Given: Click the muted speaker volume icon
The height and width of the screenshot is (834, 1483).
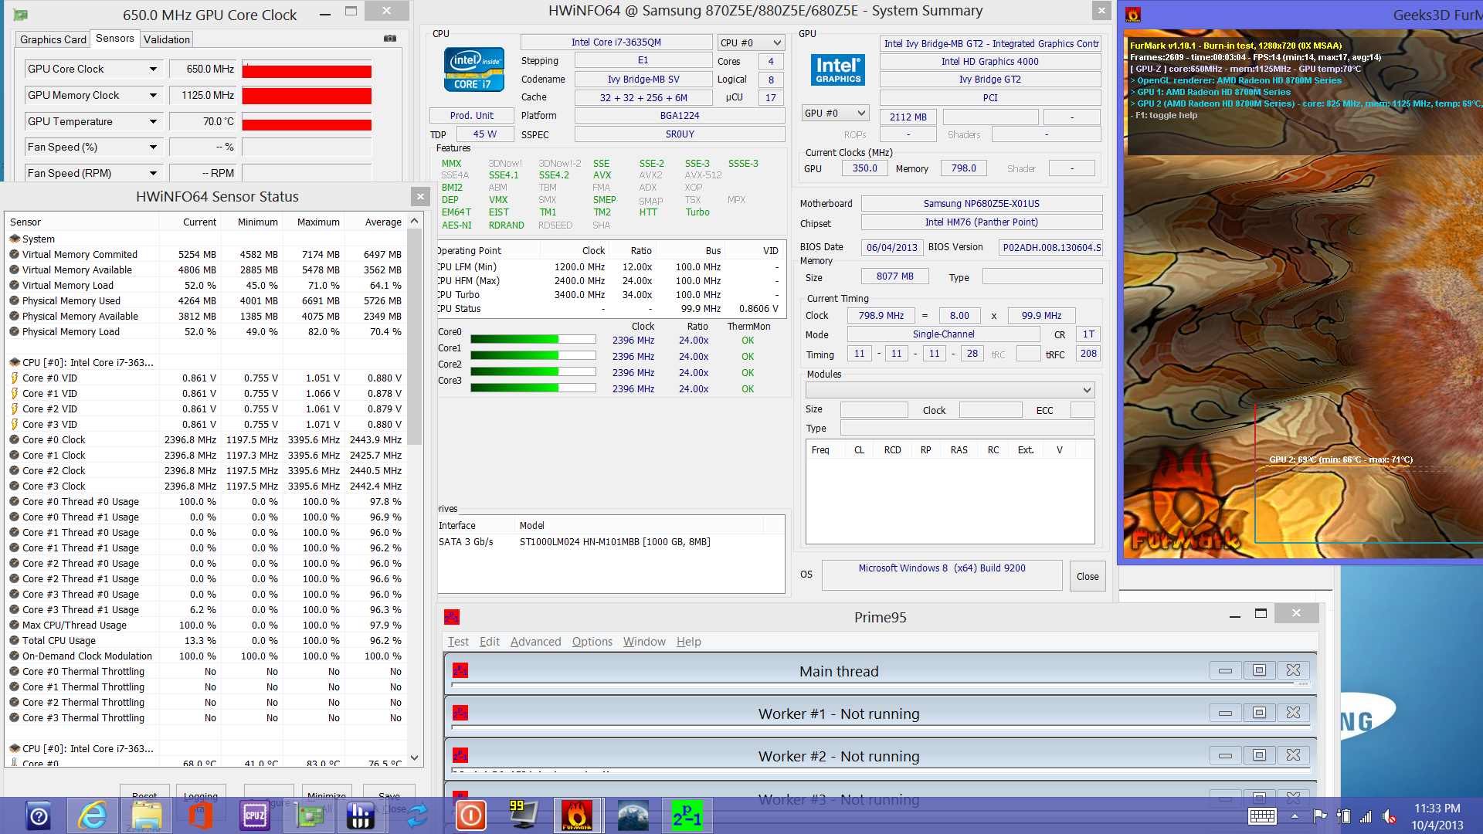Looking at the screenshot, I should point(1389,816).
